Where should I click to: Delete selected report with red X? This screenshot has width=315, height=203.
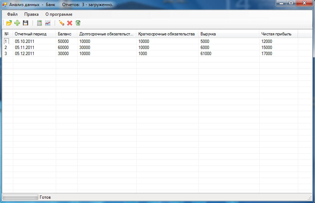[70, 23]
